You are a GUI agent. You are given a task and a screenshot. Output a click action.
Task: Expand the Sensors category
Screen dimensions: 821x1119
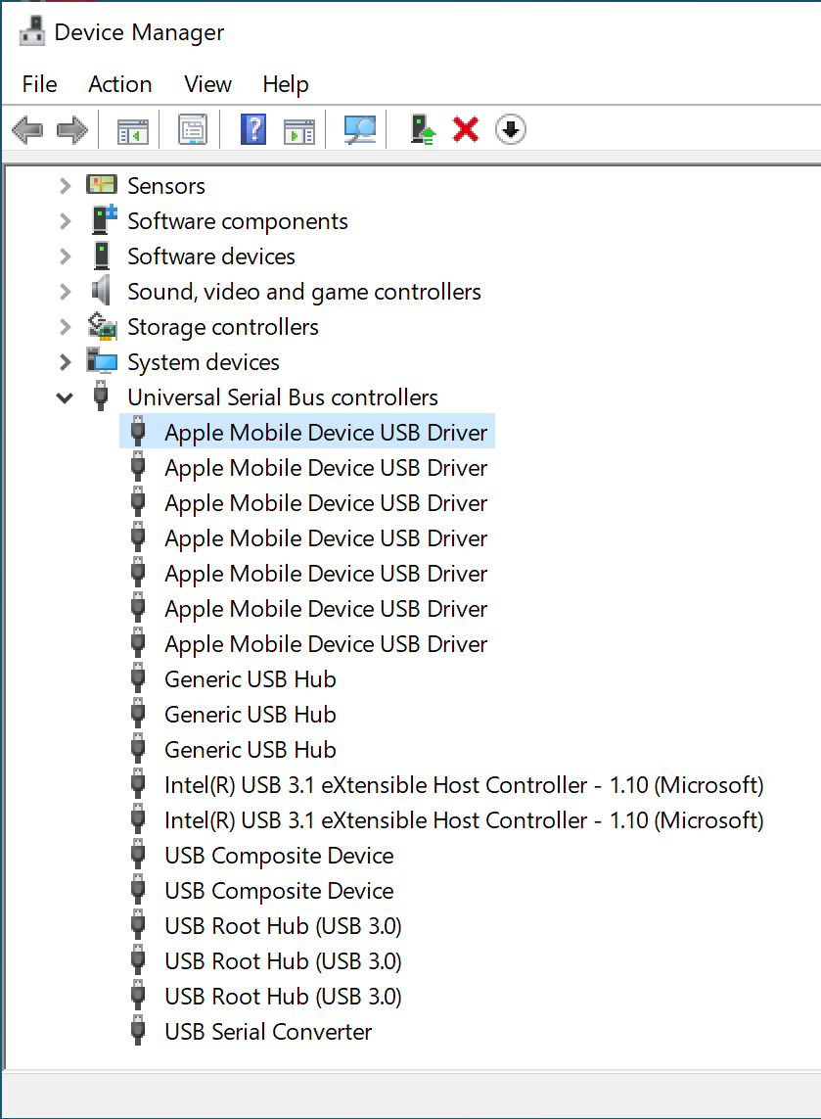[x=65, y=186]
